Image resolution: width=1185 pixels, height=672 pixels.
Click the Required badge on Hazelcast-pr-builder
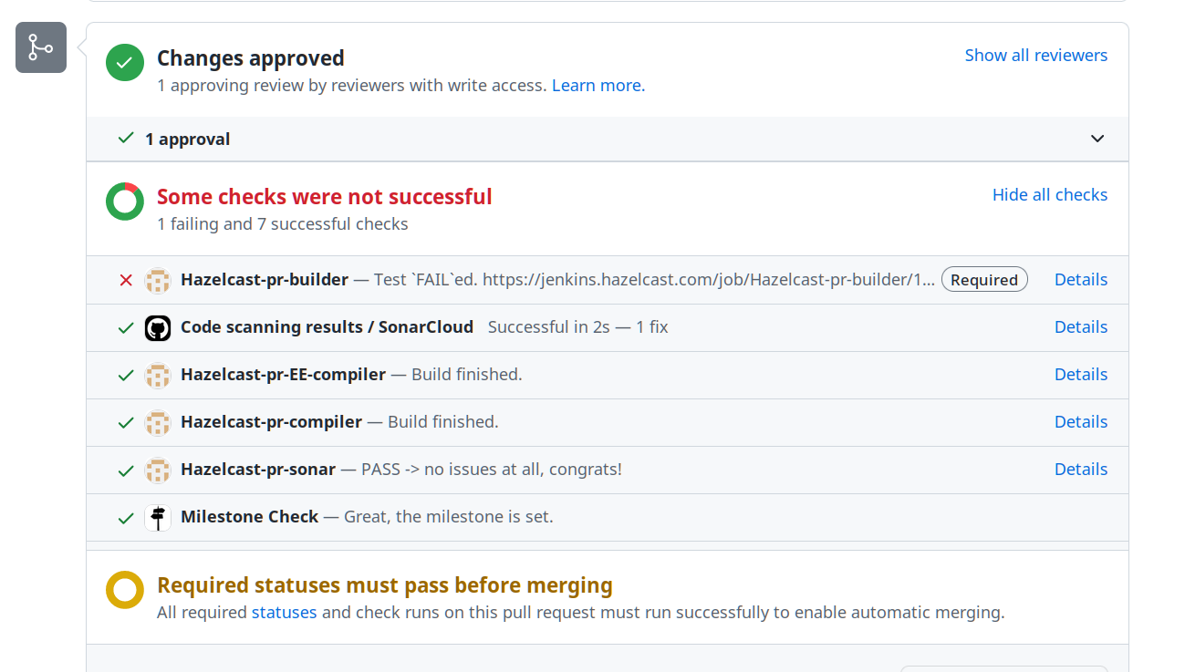[x=984, y=280]
